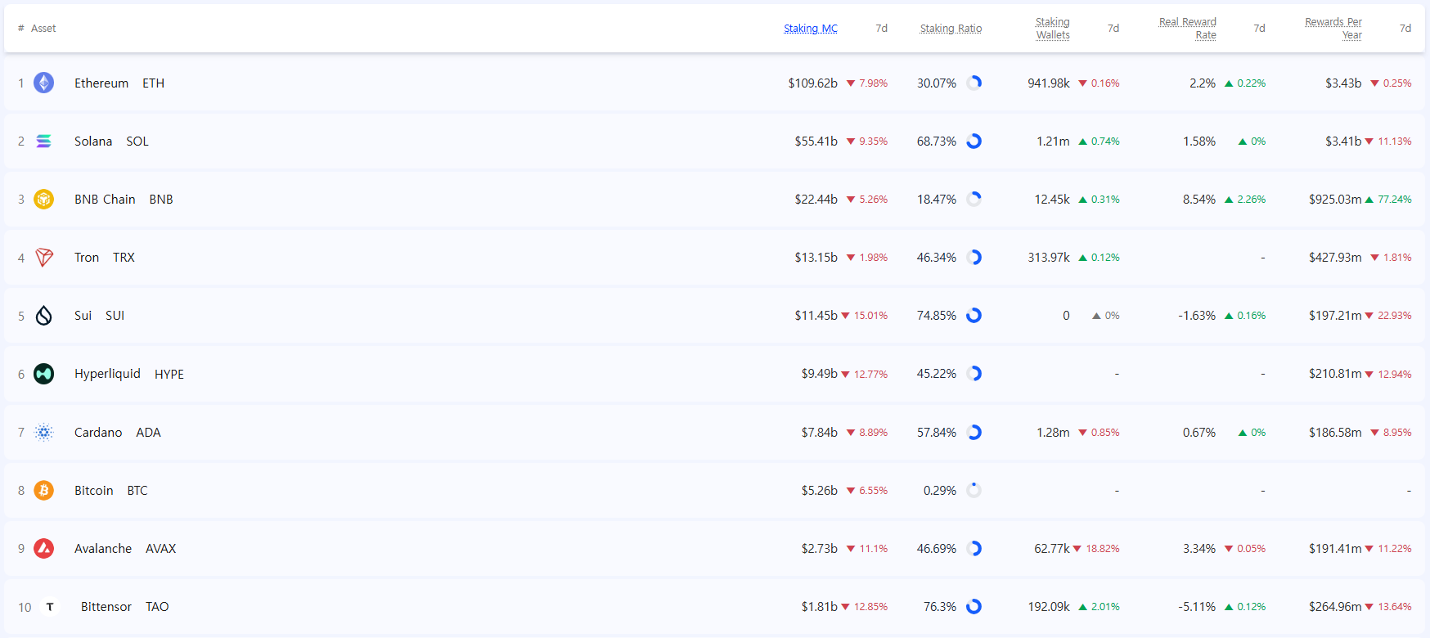Viewport: 1430px width, 638px height.
Task: Click the HYPE ticker symbol
Action: (169, 375)
